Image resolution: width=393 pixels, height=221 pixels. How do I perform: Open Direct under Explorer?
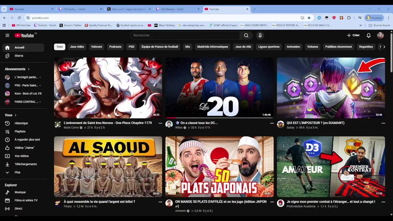[x=23, y=209]
